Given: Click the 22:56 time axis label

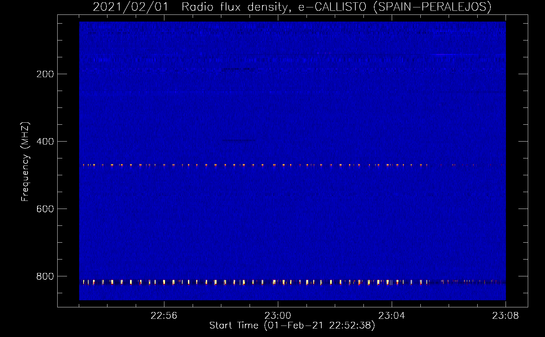Looking at the screenshot, I should click(164, 316).
